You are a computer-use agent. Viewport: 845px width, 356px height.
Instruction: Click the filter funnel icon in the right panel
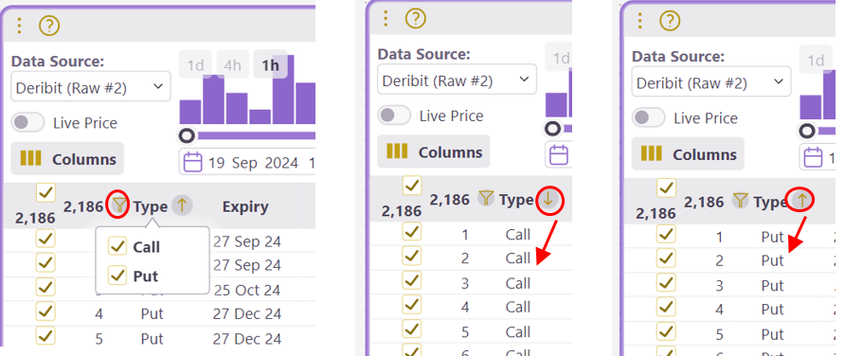click(741, 201)
